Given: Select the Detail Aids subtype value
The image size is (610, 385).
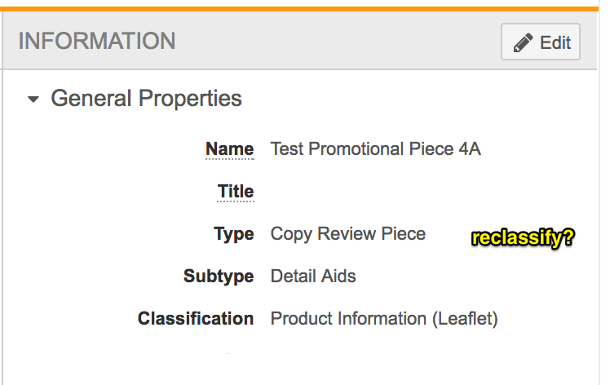Looking at the screenshot, I should pyautogui.click(x=313, y=277).
